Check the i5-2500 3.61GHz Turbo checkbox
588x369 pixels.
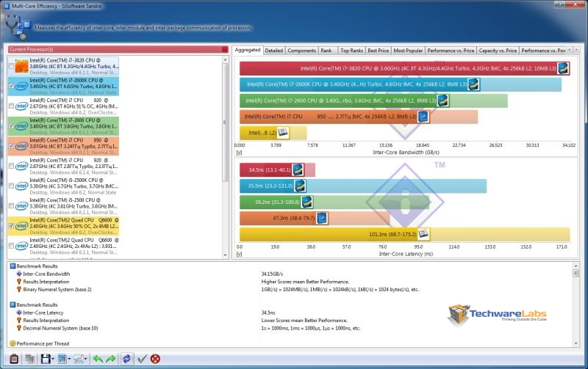pos(11,206)
